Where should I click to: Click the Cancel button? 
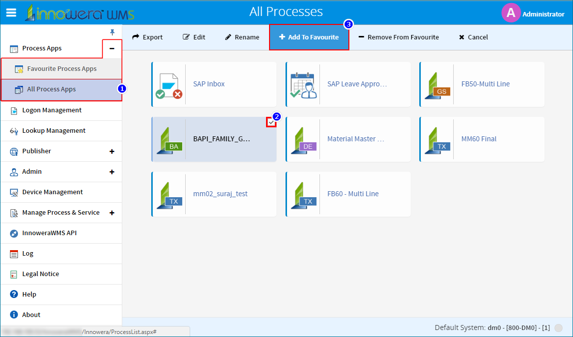[x=473, y=37]
